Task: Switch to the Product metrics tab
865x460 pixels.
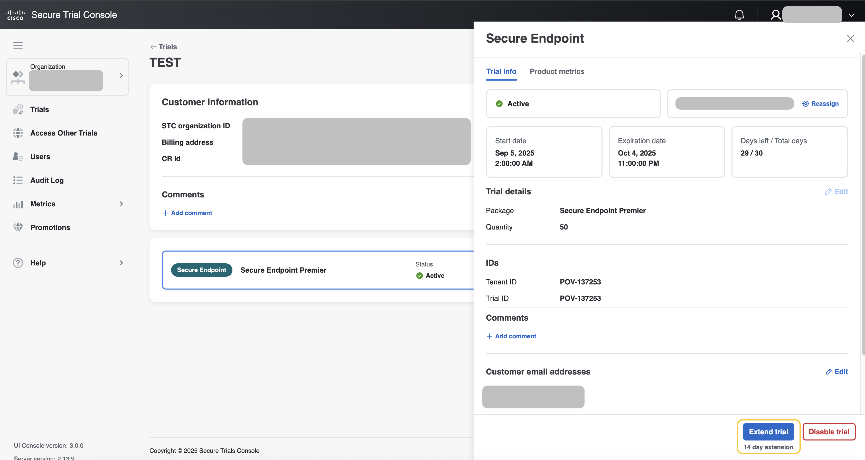Action: click(x=557, y=71)
